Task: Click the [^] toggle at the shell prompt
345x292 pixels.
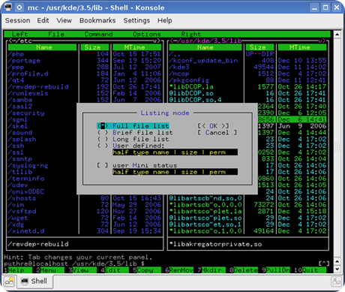Action: click(x=324, y=263)
